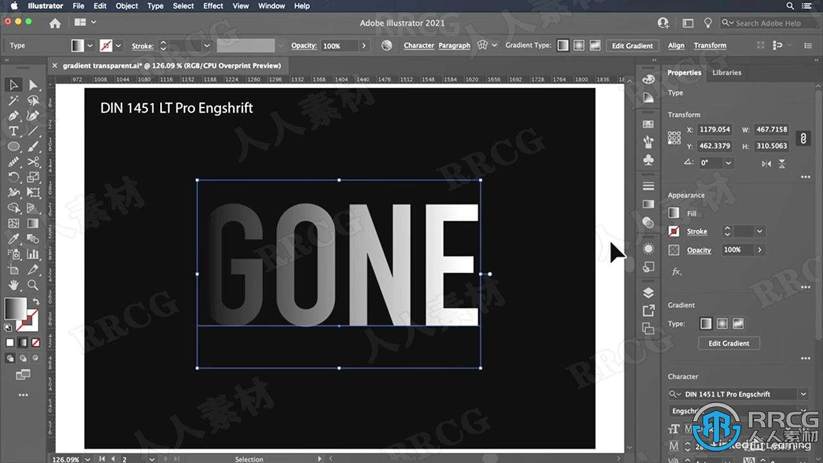Select the Scissors tool
This screenshot has width=823, height=463.
(x=33, y=162)
